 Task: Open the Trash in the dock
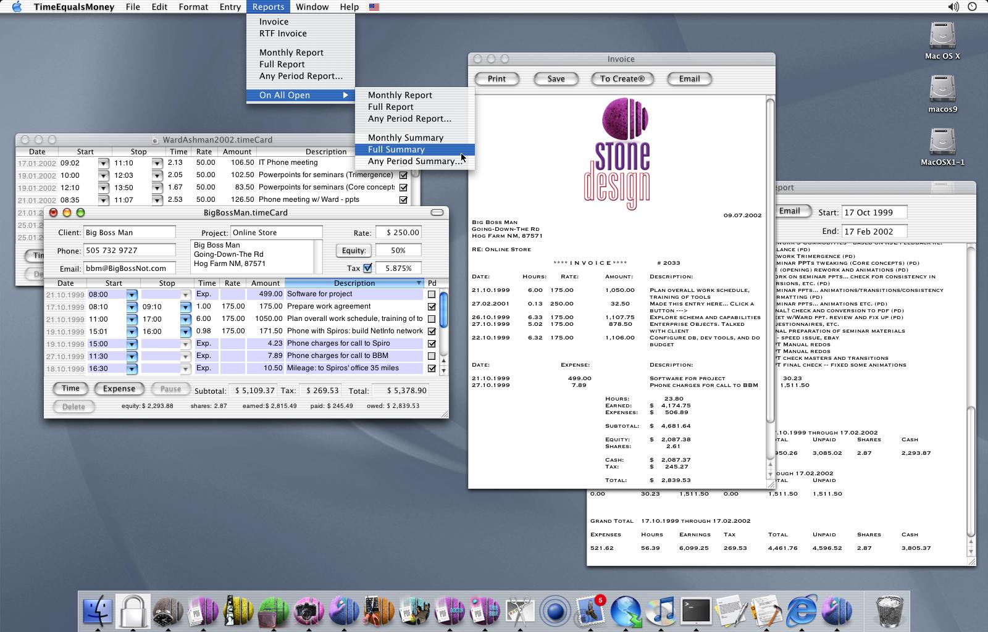(x=890, y=610)
